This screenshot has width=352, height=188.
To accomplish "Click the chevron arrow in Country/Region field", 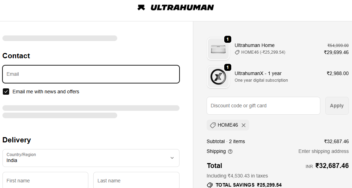I will coord(172,158).
